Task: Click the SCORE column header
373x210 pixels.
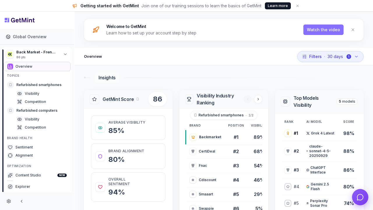Action: (x=349, y=122)
